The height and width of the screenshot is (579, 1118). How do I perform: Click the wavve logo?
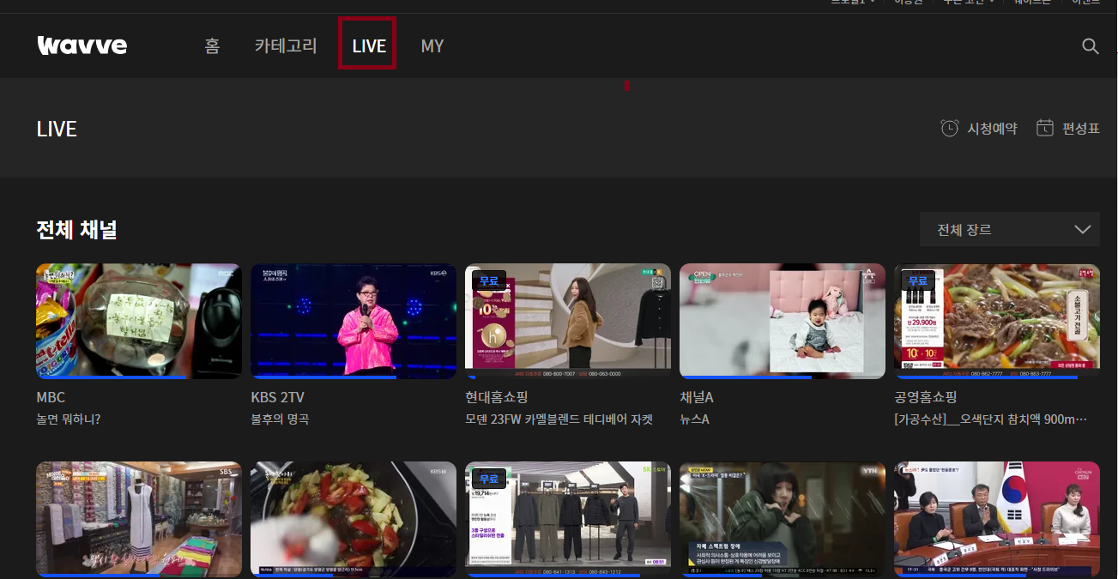(82, 45)
